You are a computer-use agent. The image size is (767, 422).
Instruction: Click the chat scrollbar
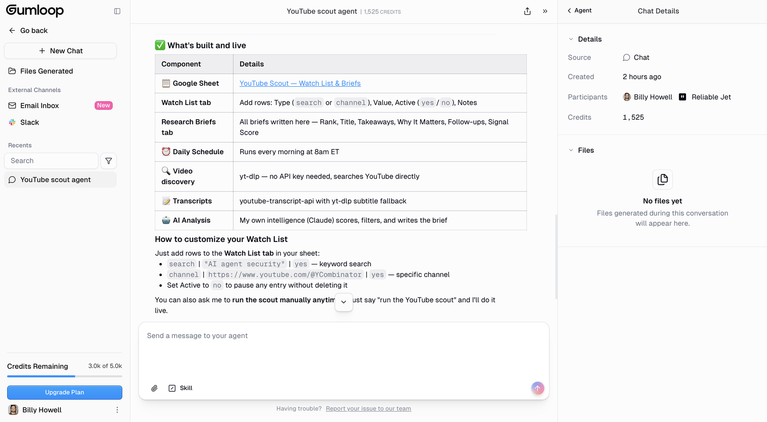pos(556,257)
